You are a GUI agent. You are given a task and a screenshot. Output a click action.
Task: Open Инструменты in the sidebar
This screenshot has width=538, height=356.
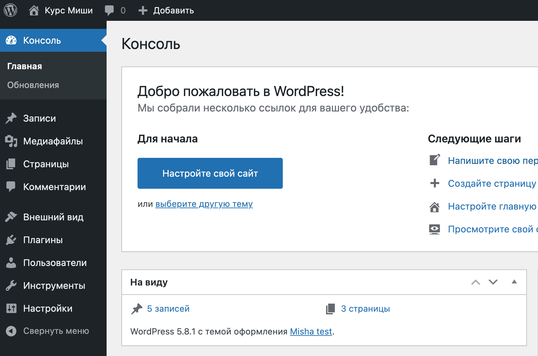[x=53, y=285]
